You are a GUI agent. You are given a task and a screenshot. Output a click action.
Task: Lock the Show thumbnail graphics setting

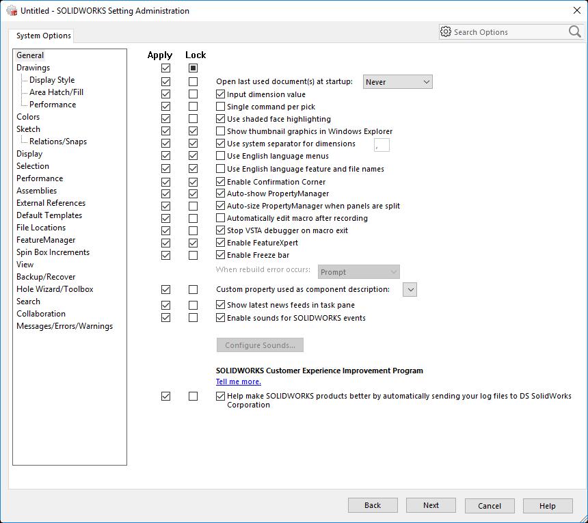click(193, 131)
